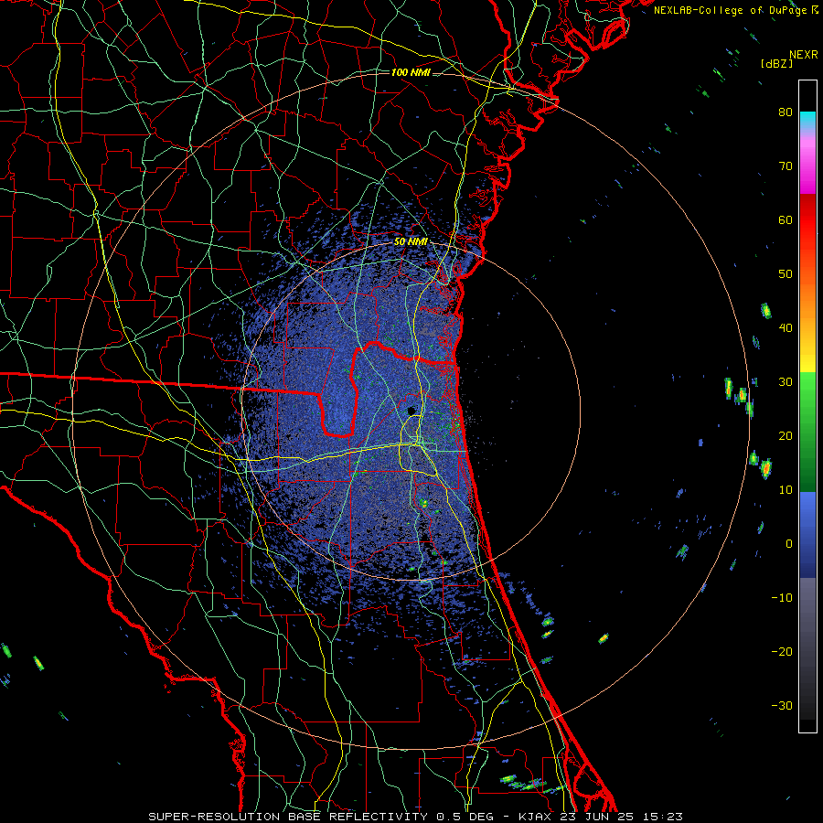Click the black radar site dot at center
Image resolution: width=823 pixels, height=823 pixels.
(411, 411)
